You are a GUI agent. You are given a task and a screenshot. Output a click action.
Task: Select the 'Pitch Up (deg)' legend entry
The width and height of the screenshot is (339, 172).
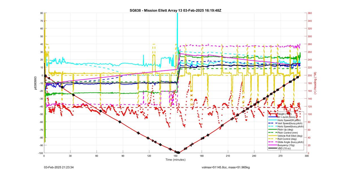pos(286,129)
